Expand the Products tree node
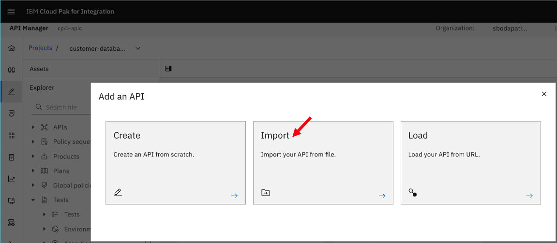The image size is (557, 243). (33, 156)
